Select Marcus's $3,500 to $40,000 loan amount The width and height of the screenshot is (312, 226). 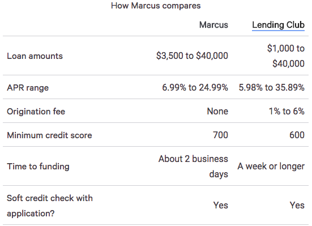(192, 56)
